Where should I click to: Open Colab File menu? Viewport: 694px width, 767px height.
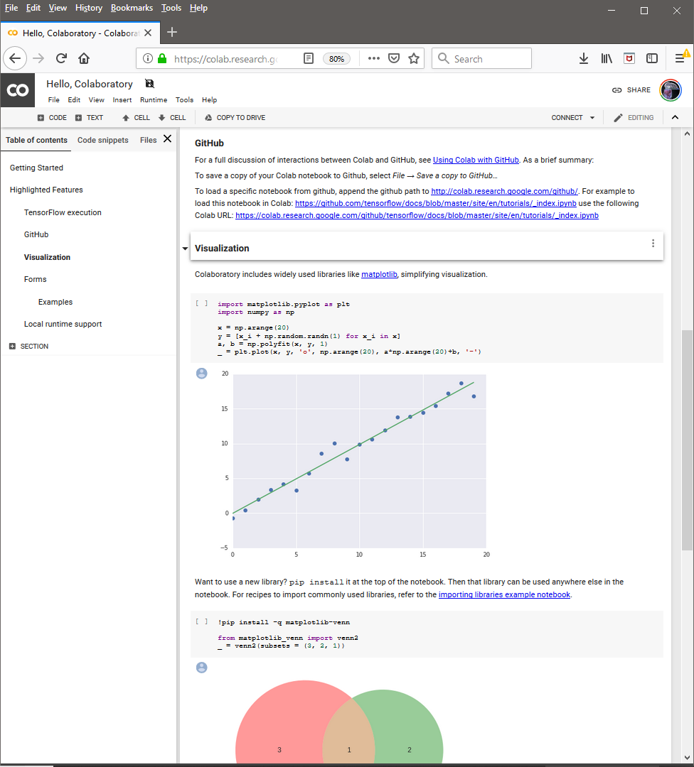[x=54, y=100]
